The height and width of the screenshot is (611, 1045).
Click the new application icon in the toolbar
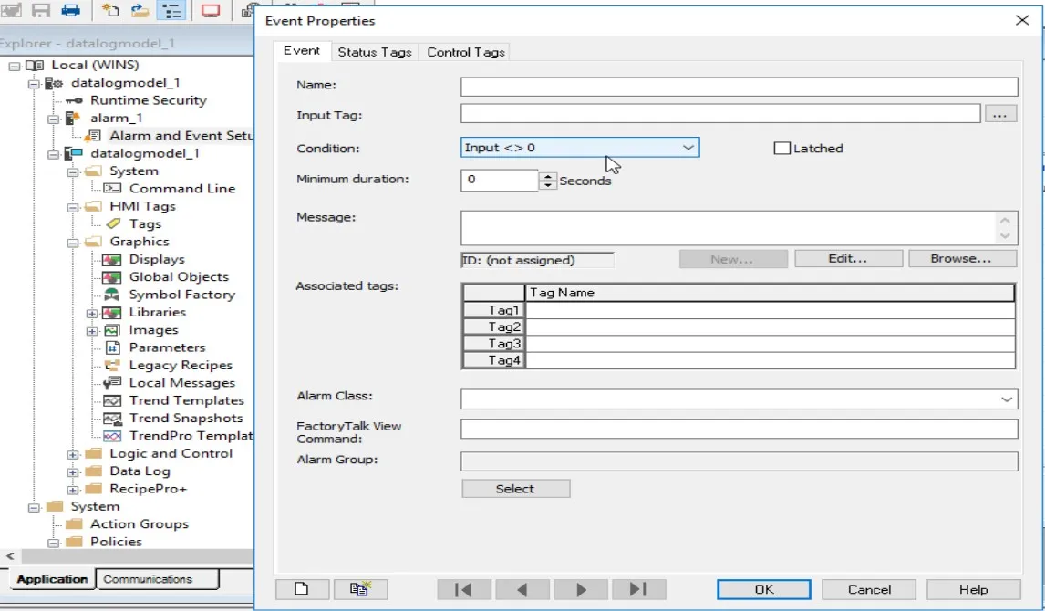click(110, 10)
